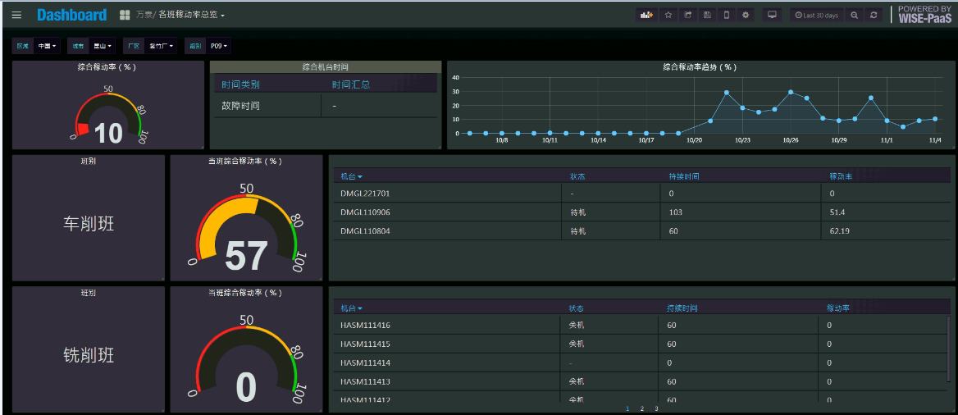This screenshot has width=958, height=415.
Task: Go to page 3 of the table
Action: coord(656,408)
